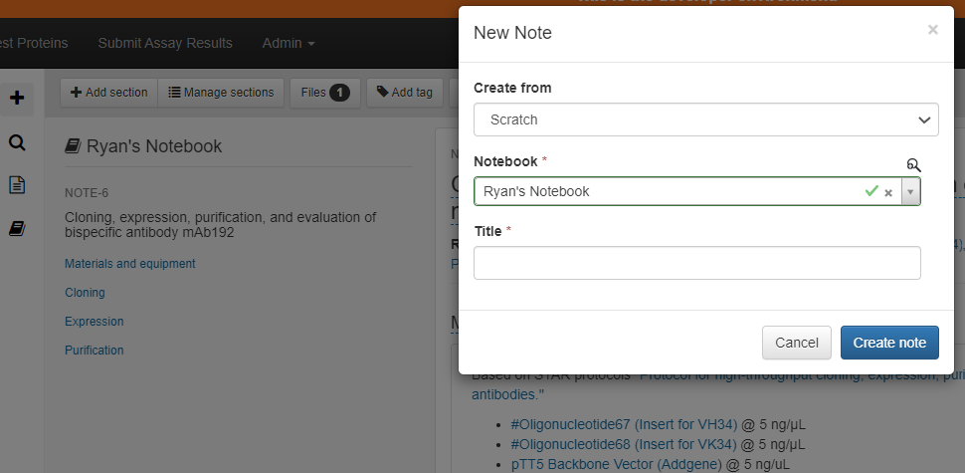Open the Admin dropdown menu
Image resolution: width=965 pixels, height=473 pixels.
pos(289,43)
